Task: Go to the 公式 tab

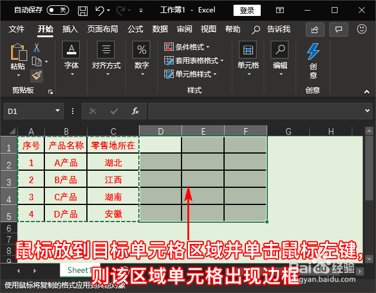Action: click(x=135, y=29)
